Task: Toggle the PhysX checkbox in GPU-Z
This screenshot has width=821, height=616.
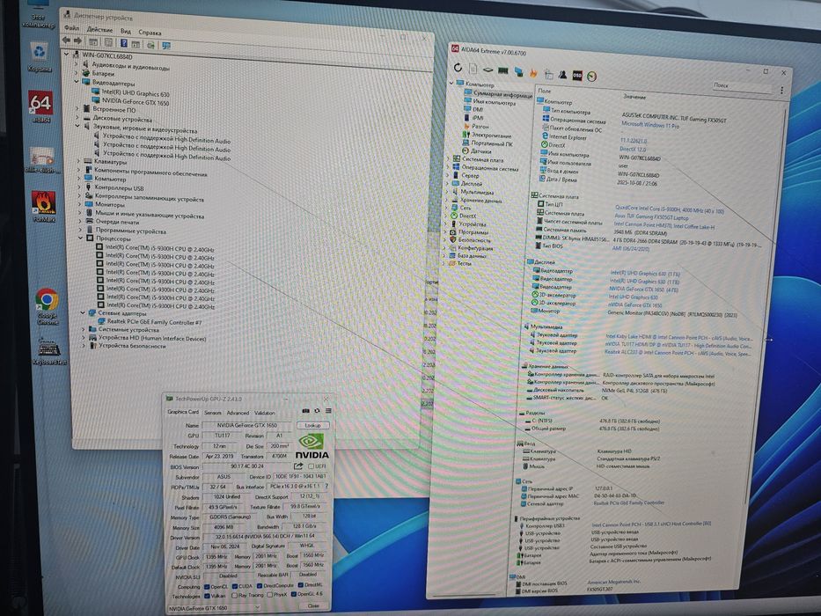Action: [269, 595]
